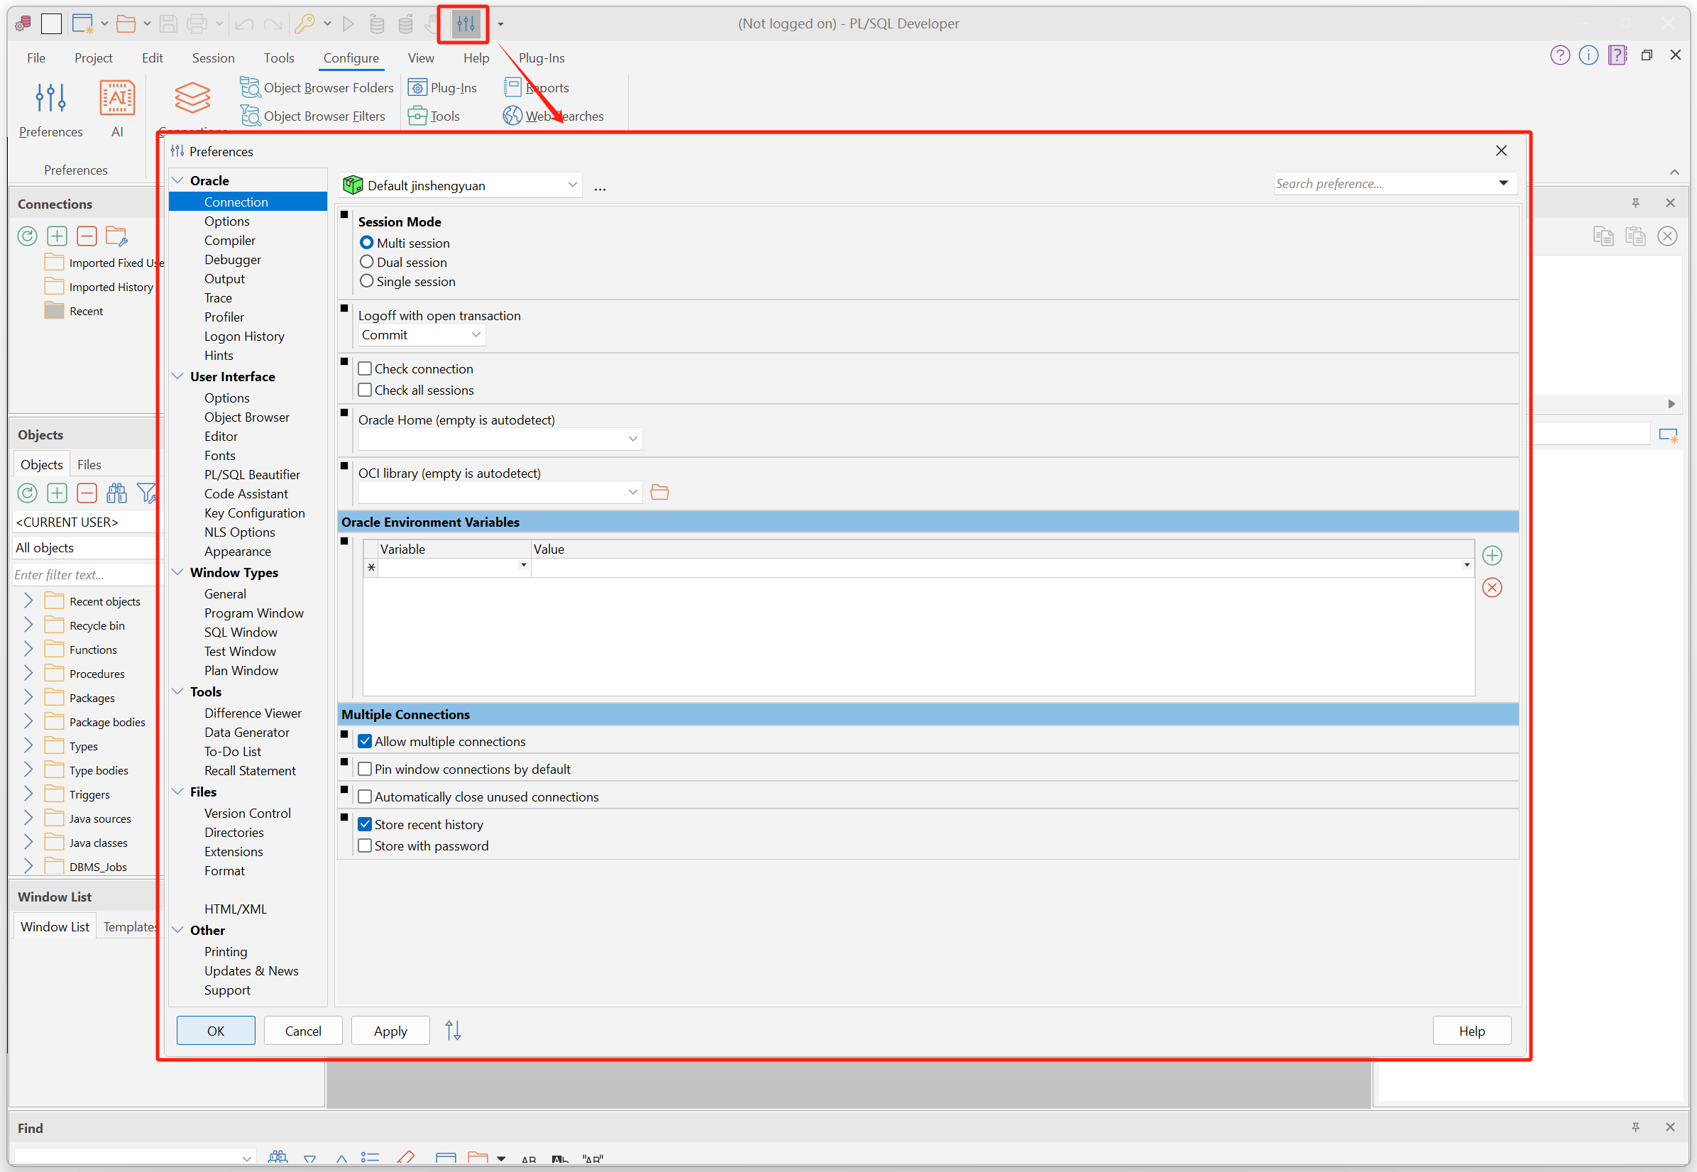This screenshot has height=1172, width=1697.
Task: Collapse the Window Types tree section
Action: tap(177, 572)
